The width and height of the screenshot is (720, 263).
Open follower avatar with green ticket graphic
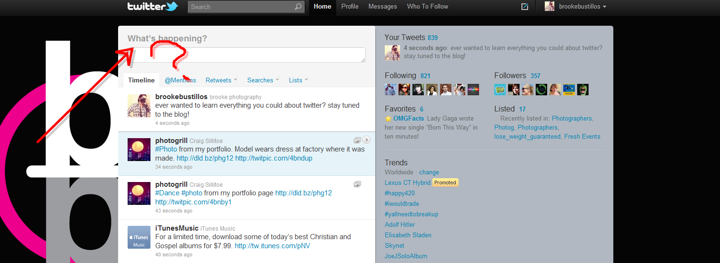point(500,90)
